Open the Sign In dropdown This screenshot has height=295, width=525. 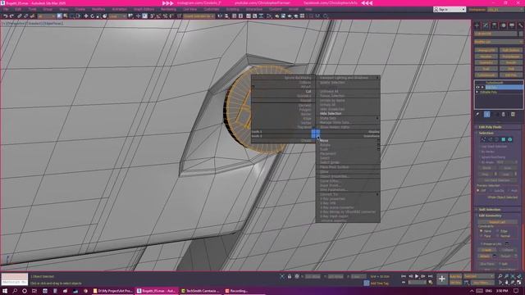pyautogui.click(x=449, y=9)
